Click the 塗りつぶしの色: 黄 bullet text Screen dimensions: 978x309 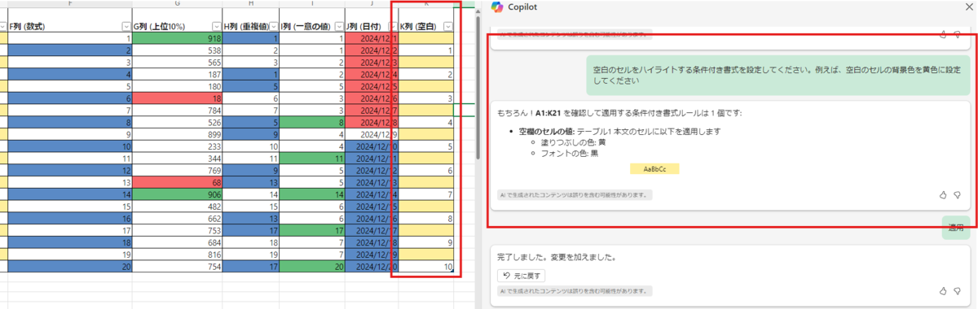point(573,142)
